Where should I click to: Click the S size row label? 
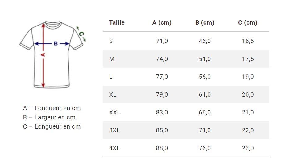pyautogui.click(x=111, y=41)
